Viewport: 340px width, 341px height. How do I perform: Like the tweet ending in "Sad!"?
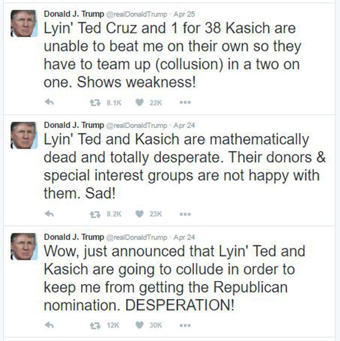tap(139, 214)
